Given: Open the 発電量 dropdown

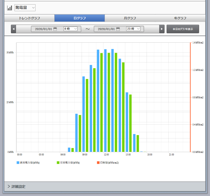Looking at the screenshot, I should 25,8.
